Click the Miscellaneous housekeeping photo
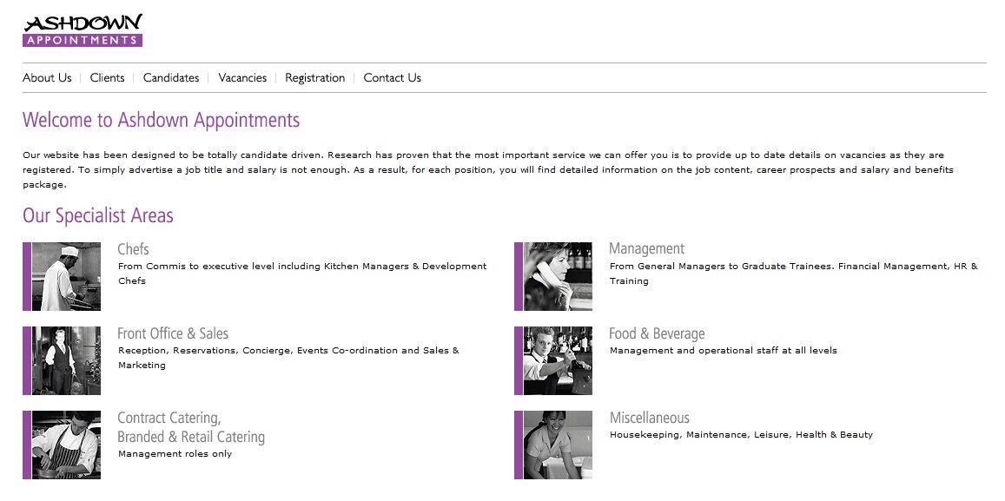 558,445
